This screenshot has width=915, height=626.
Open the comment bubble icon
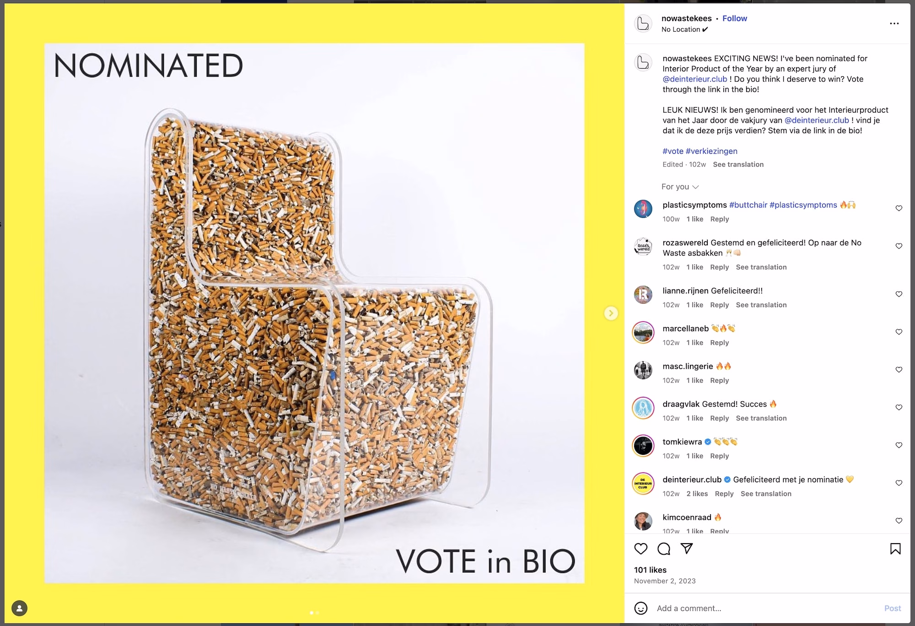click(664, 549)
